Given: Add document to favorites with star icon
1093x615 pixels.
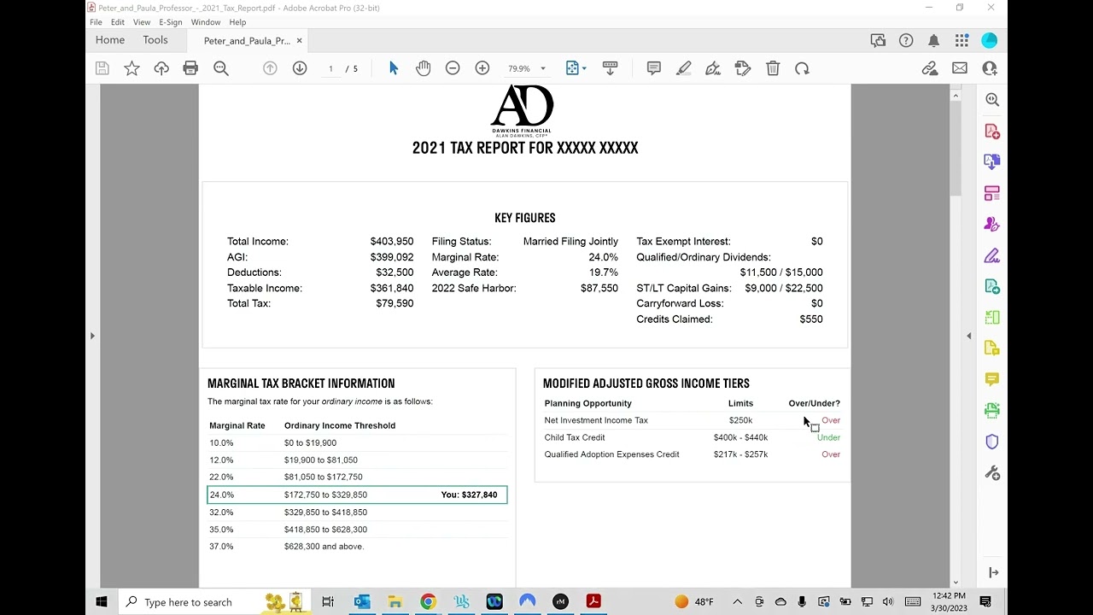Looking at the screenshot, I should (132, 68).
